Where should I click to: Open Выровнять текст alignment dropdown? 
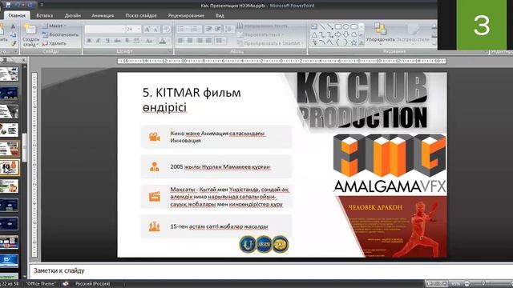point(261,34)
